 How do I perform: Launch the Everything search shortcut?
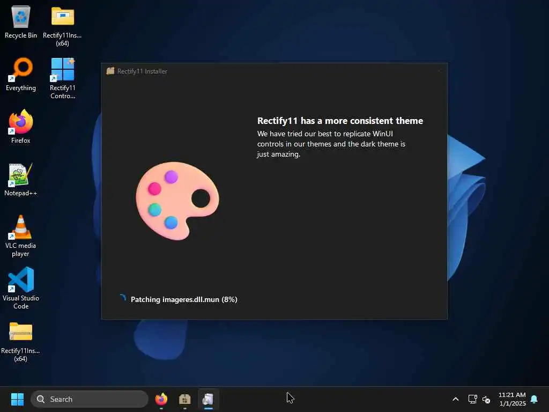click(x=21, y=74)
